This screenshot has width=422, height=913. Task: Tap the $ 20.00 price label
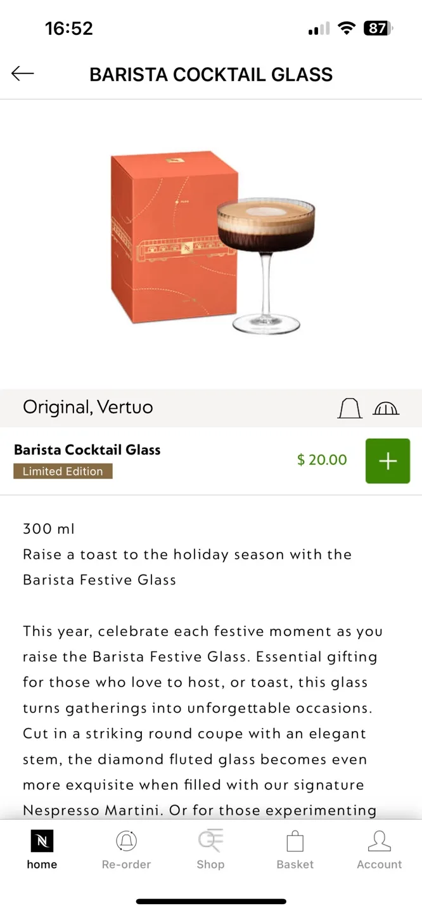point(322,460)
